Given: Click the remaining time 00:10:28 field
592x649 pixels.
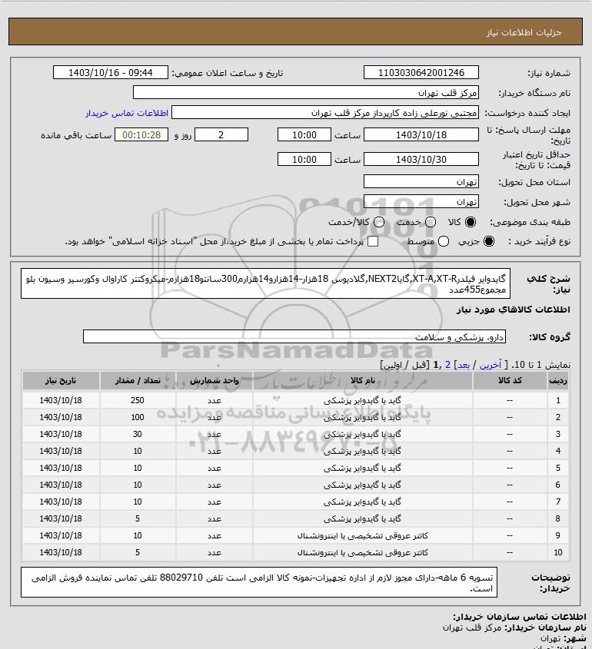Looking at the screenshot, I should pos(141,135).
